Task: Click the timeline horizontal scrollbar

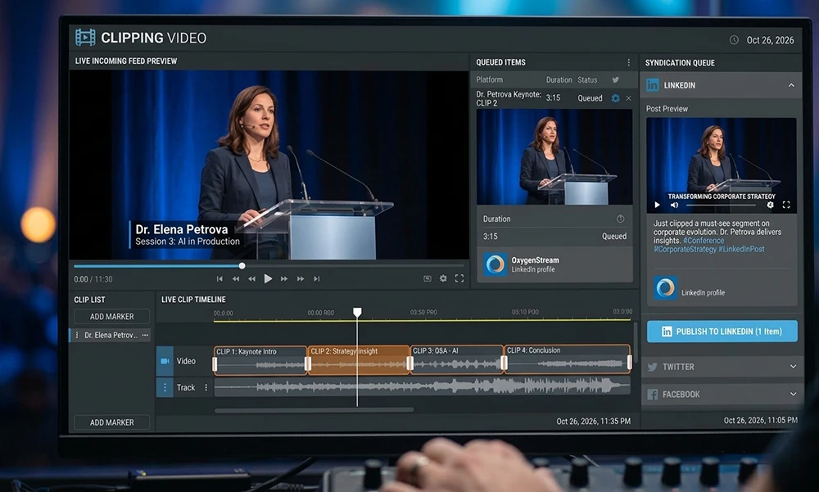Action: [314, 410]
